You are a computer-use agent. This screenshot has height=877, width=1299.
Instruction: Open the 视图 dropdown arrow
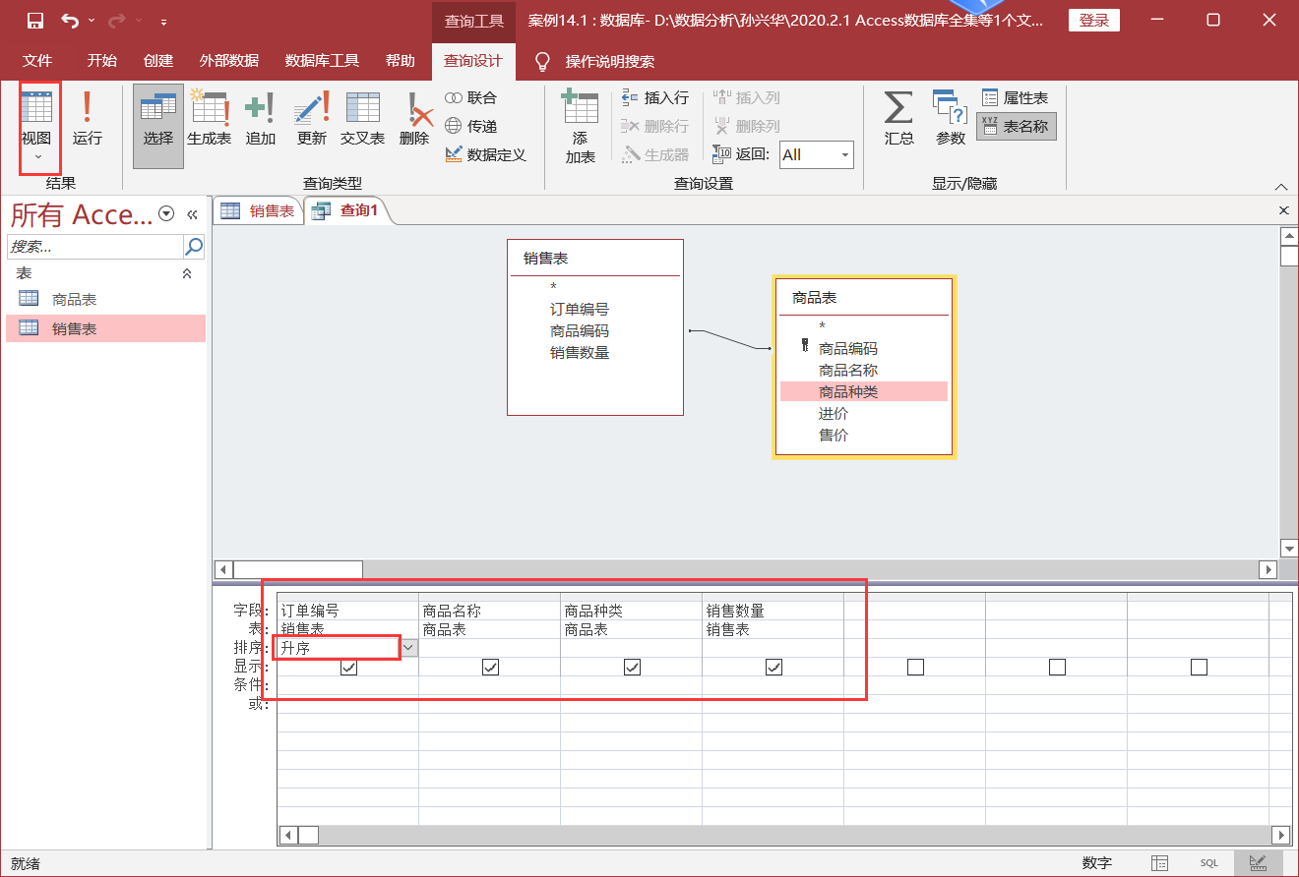click(37, 156)
